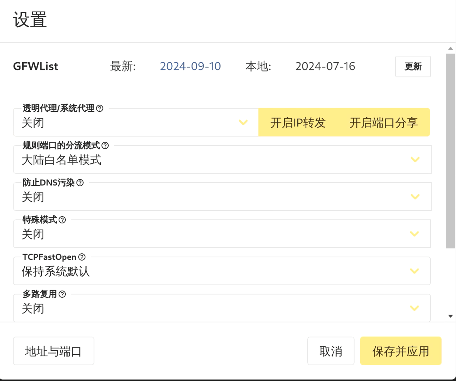Toggle 开启IP转发 option
This screenshot has width=456, height=381.
coord(298,123)
